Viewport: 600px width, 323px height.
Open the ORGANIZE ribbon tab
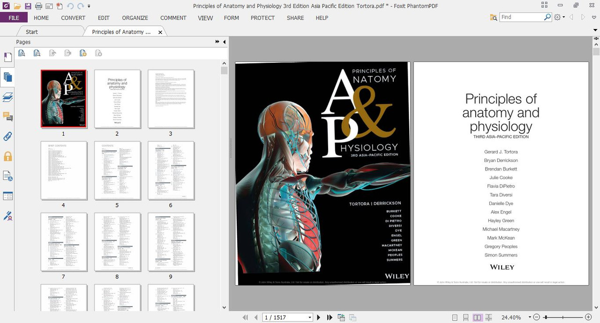pyautogui.click(x=135, y=18)
